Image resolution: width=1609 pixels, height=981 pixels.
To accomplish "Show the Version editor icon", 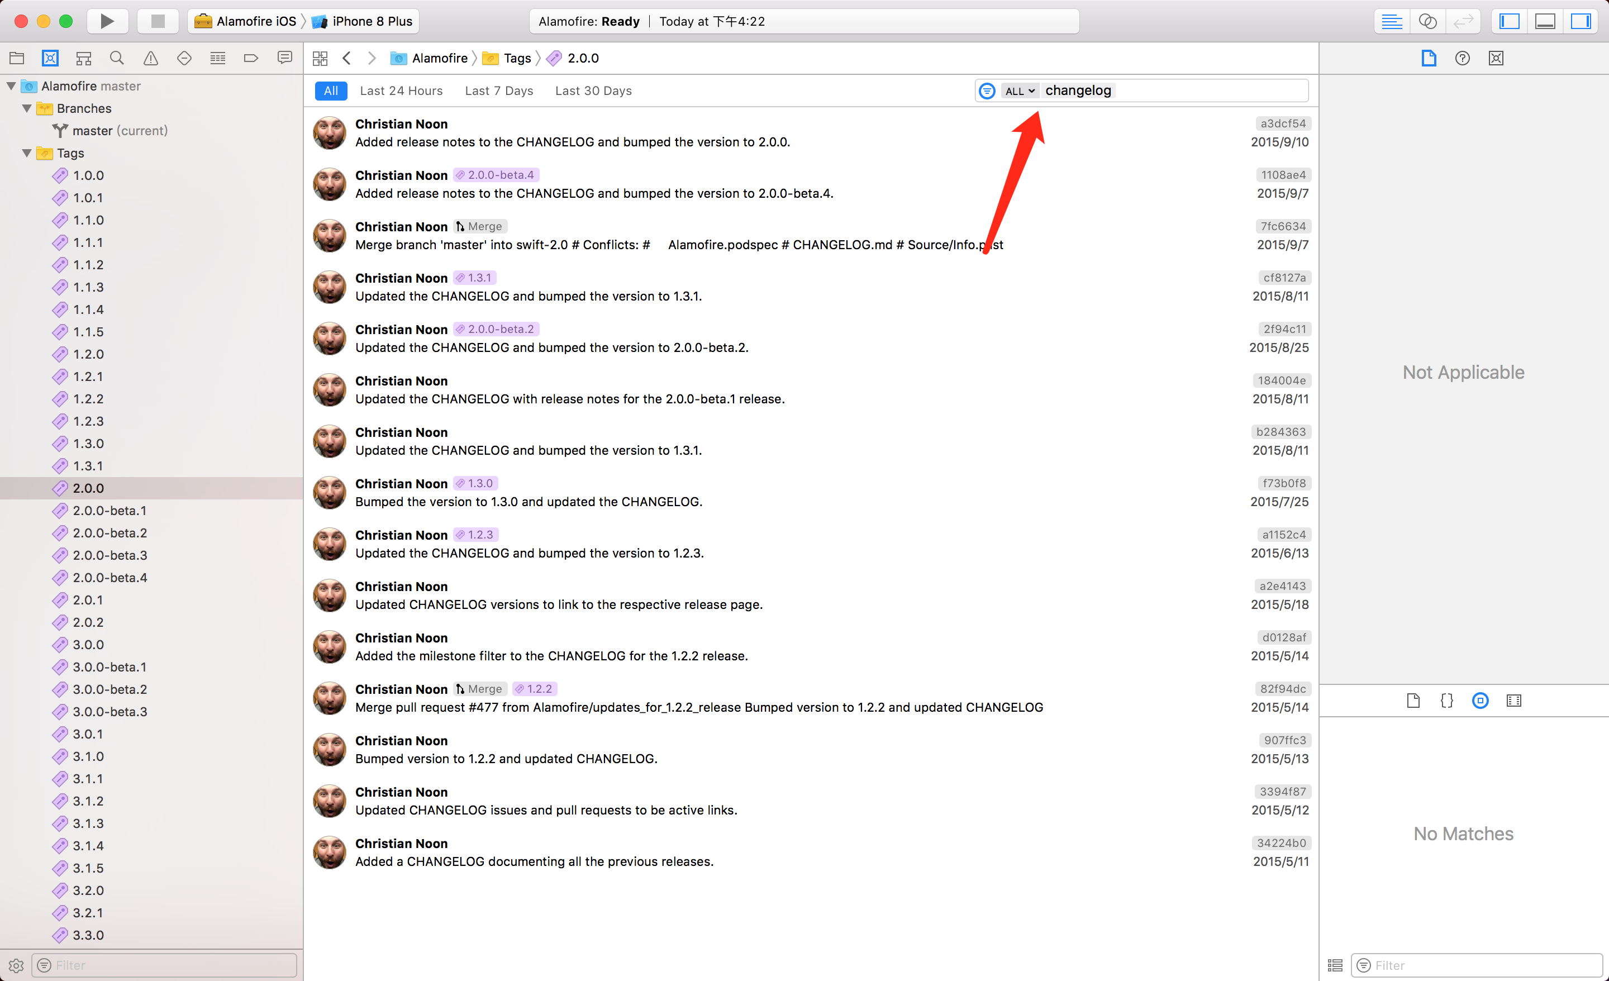I will pos(1463,21).
